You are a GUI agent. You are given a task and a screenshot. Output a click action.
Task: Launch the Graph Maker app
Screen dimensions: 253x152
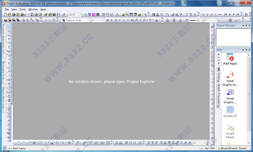point(230,131)
